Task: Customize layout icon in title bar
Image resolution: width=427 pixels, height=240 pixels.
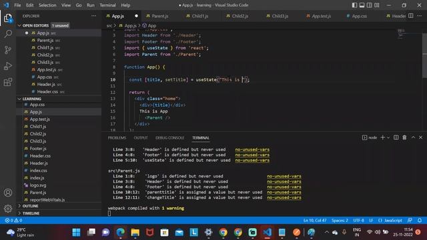Action: 377,5
